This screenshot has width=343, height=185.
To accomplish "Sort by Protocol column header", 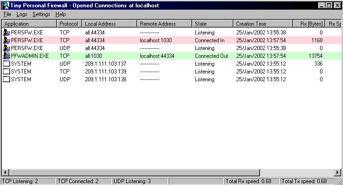I will (x=69, y=24).
